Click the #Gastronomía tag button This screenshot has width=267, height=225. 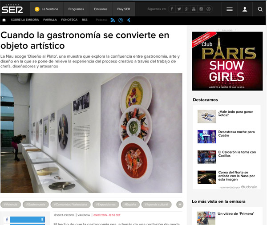pyautogui.click(x=36, y=205)
